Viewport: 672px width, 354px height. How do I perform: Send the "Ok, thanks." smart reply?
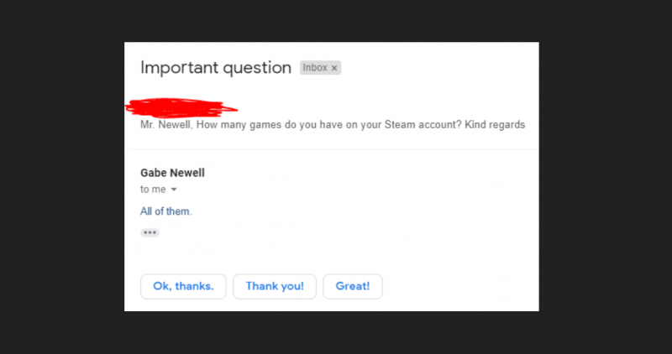click(183, 286)
